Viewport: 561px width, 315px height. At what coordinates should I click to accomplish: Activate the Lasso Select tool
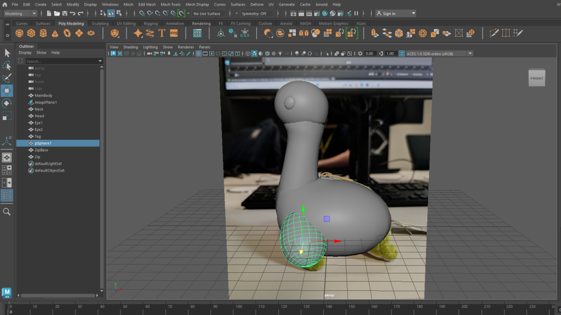pyautogui.click(x=7, y=66)
